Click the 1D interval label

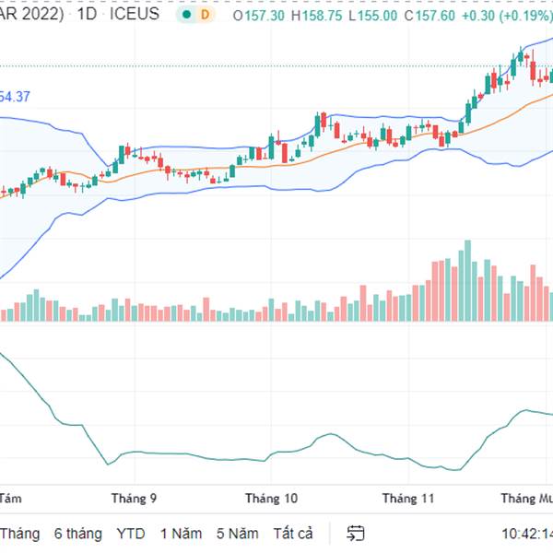87,14
